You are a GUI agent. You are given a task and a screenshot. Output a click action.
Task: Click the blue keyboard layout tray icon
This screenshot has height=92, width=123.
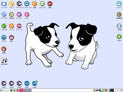coord(97,90)
